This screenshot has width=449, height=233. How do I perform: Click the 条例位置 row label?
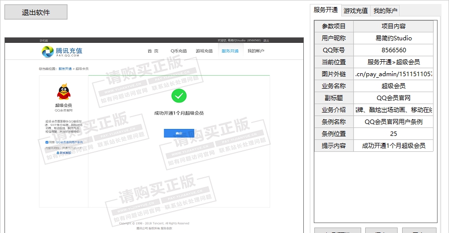tap(334, 133)
